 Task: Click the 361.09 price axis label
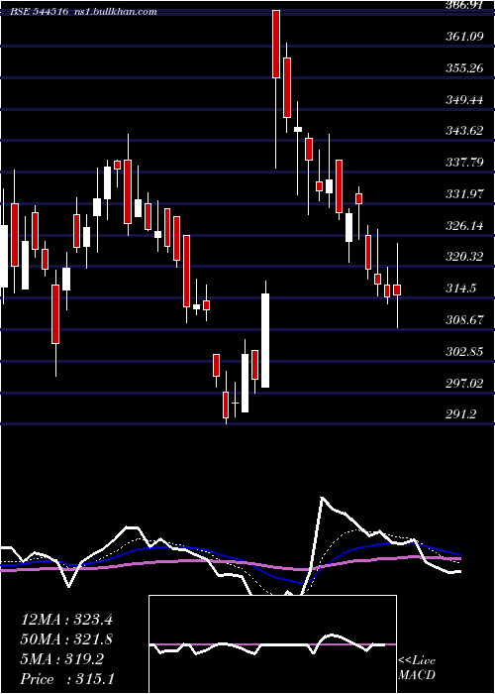click(464, 37)
